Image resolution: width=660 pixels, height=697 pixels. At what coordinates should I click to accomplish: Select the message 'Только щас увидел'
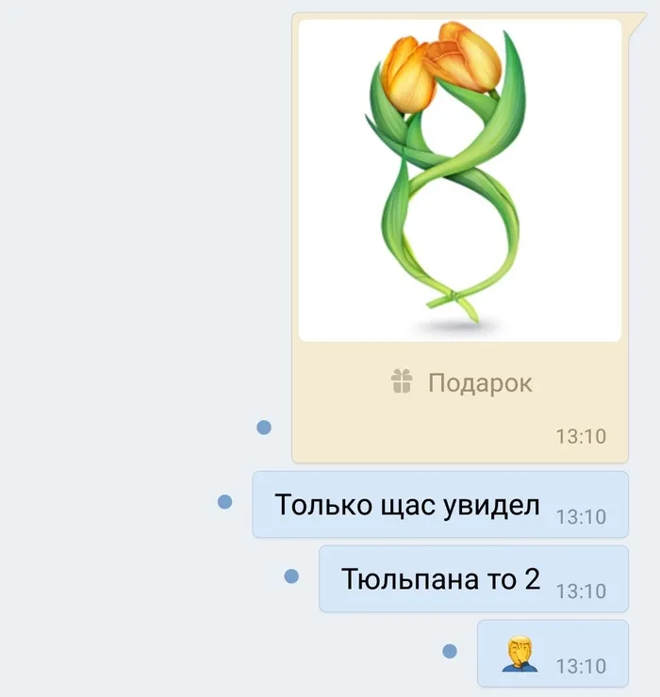point(440,505)
